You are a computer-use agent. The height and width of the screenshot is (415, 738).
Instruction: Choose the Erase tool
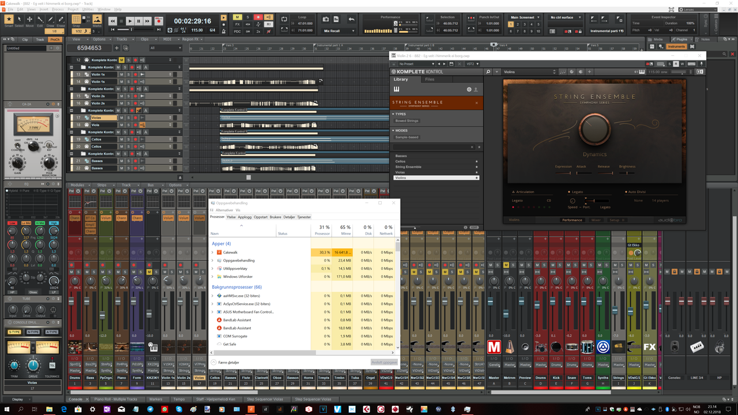61,20
